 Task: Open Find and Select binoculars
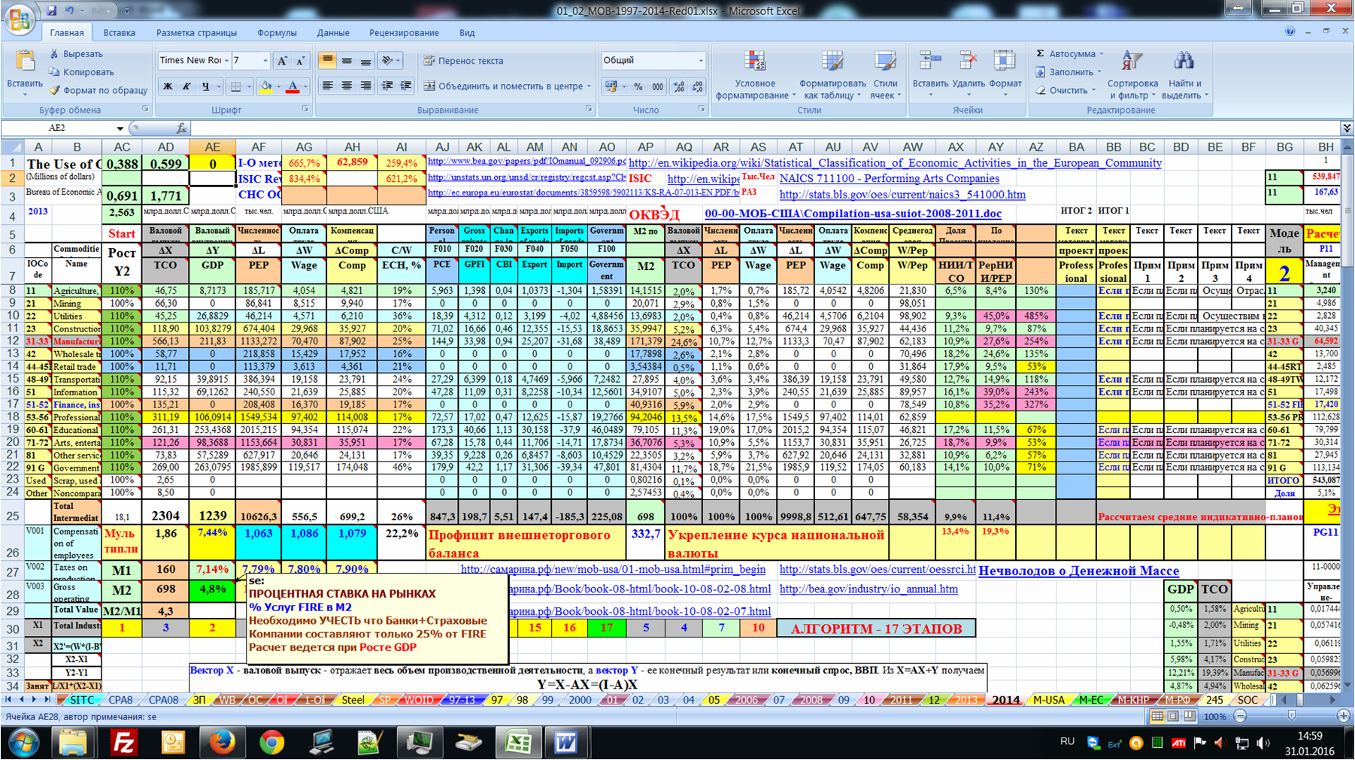[x=1184, y=62]
